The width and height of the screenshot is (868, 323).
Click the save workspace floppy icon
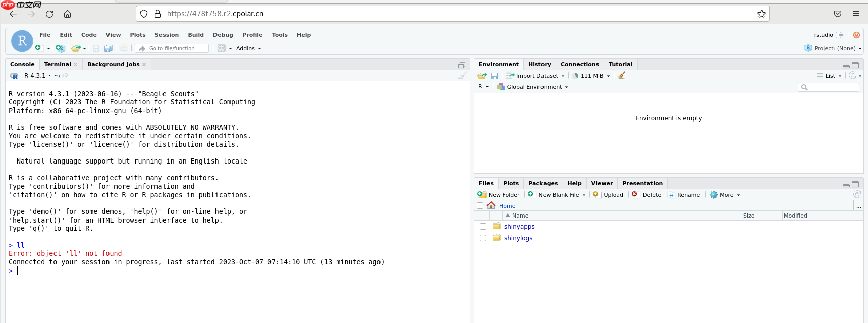tap(494, 76)
